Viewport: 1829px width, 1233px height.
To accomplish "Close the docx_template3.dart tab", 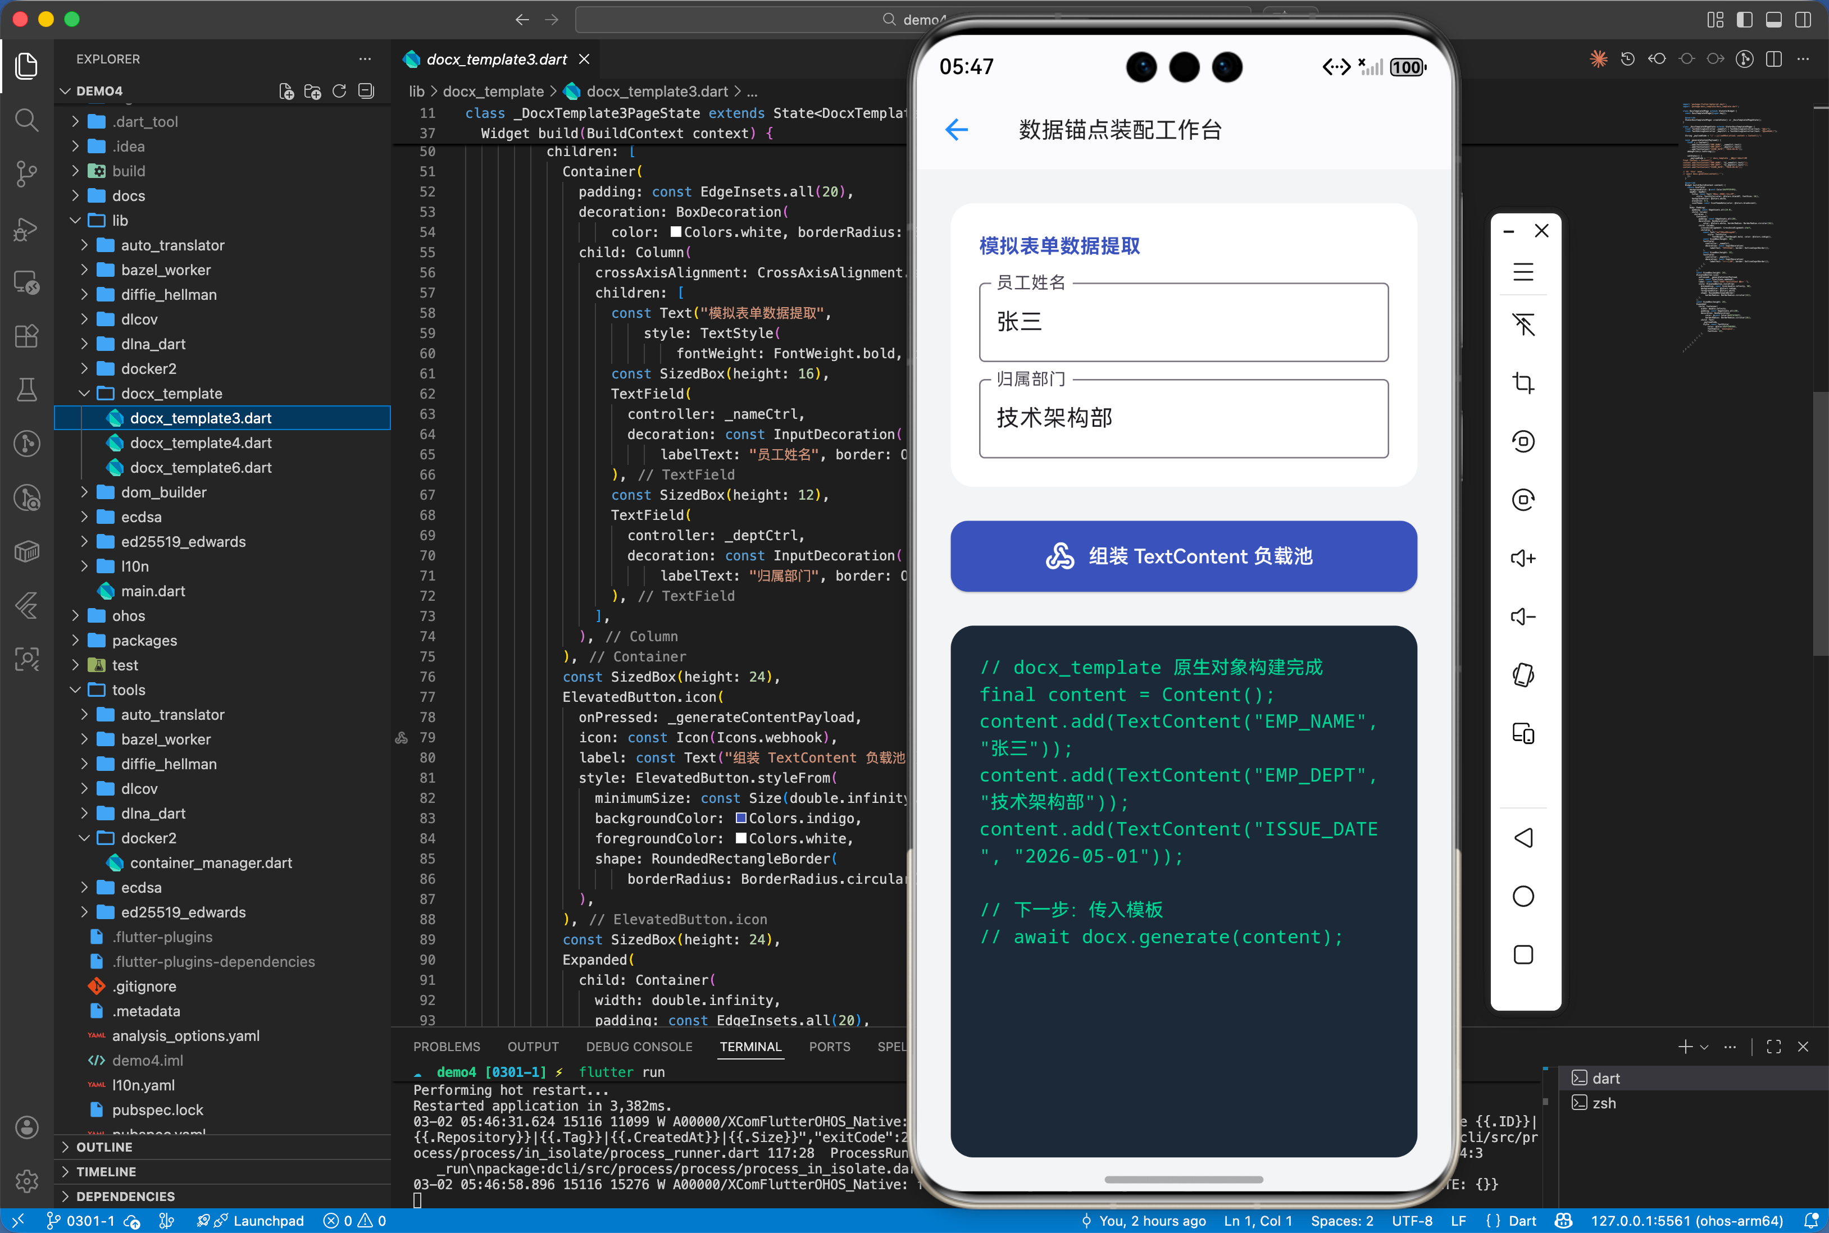I will pos(585,59).
